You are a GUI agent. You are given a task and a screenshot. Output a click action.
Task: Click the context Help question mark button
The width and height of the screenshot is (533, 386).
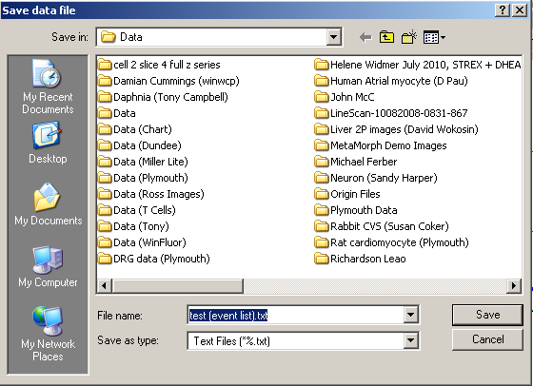(x=503, y=10)
